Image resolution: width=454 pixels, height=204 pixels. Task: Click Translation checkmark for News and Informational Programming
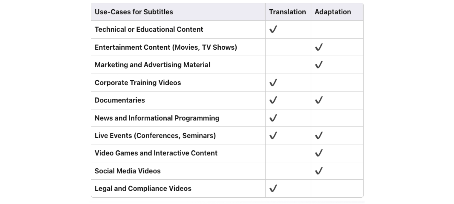click(273, 118)
